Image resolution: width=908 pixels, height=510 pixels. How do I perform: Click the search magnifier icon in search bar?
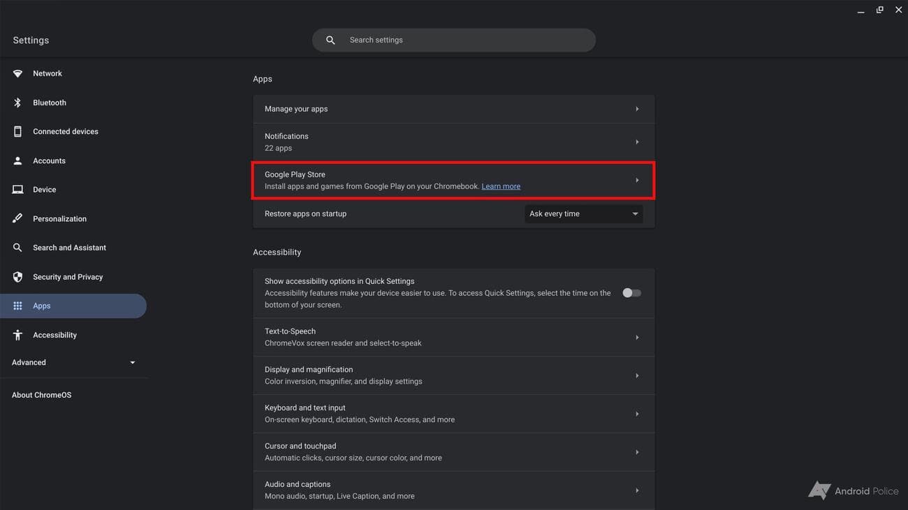330,40
